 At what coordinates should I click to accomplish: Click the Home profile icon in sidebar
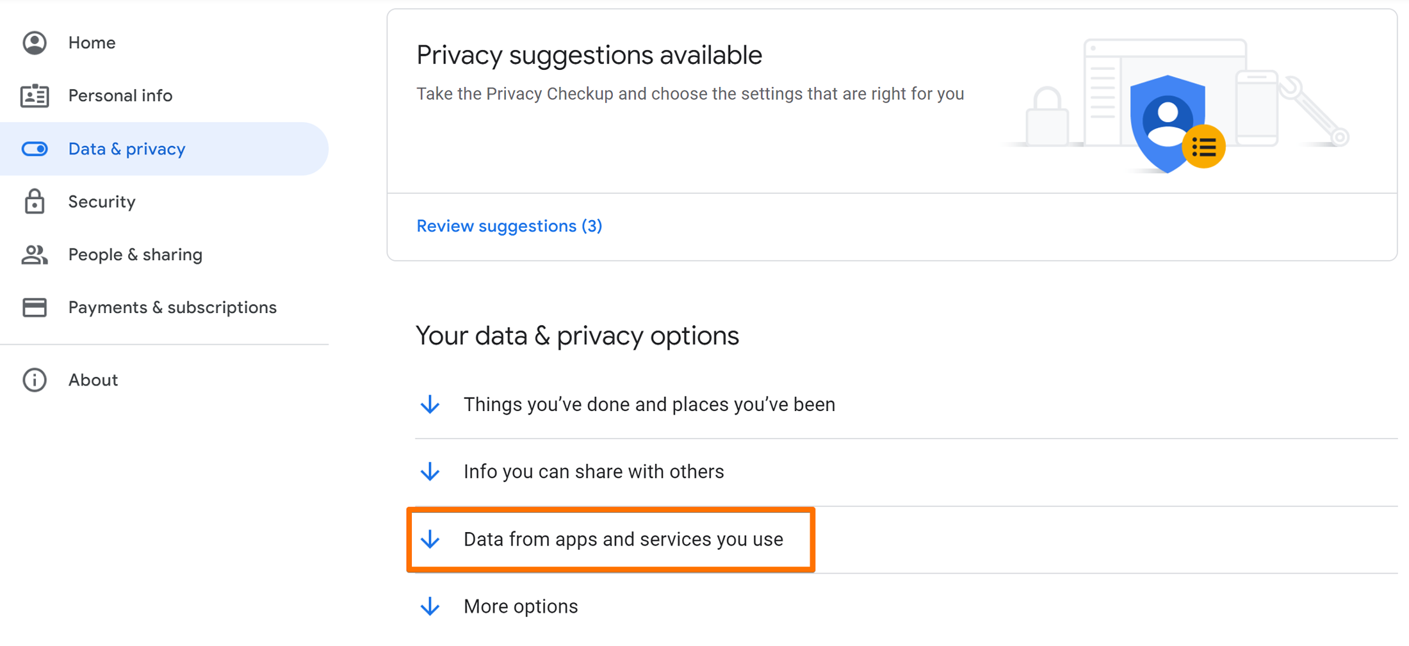35,43
